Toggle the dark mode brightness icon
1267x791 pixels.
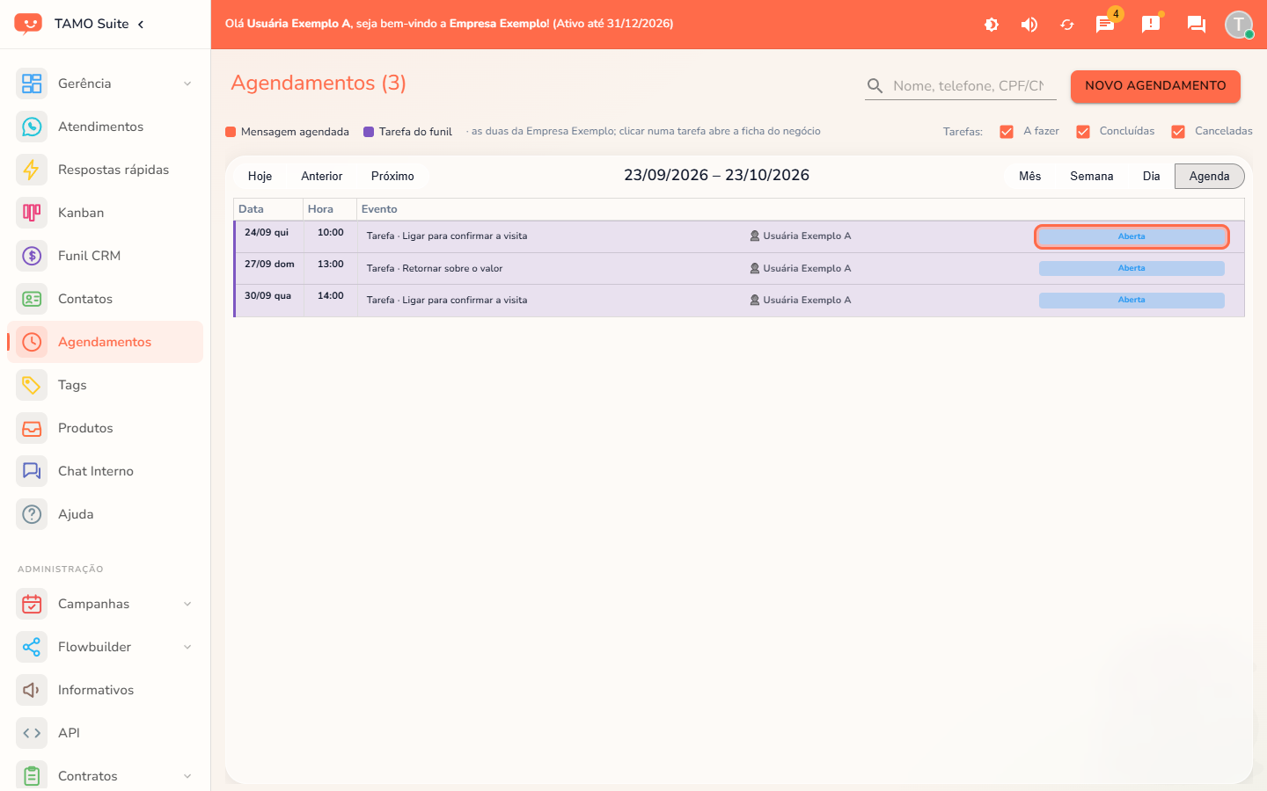(x=992, y=25)
